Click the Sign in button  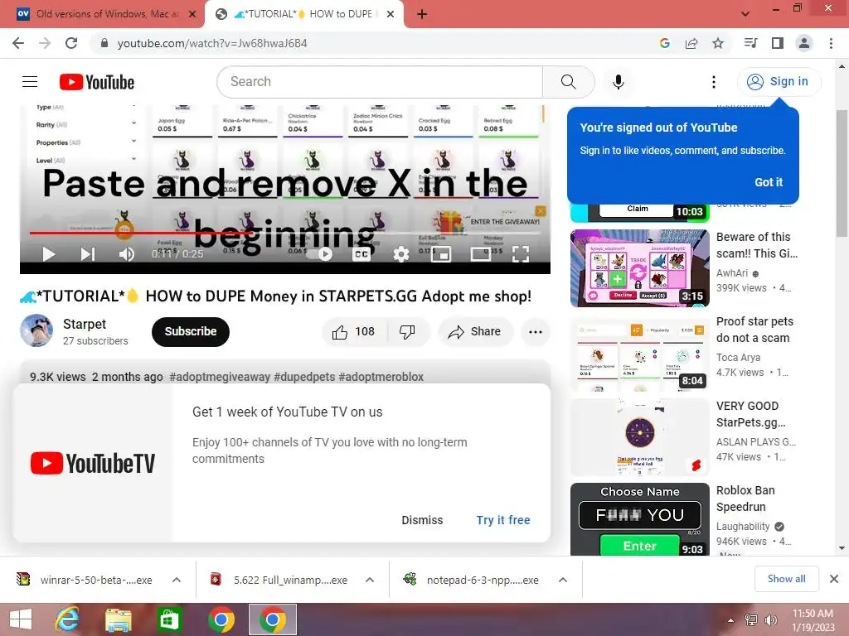(779, 82)
